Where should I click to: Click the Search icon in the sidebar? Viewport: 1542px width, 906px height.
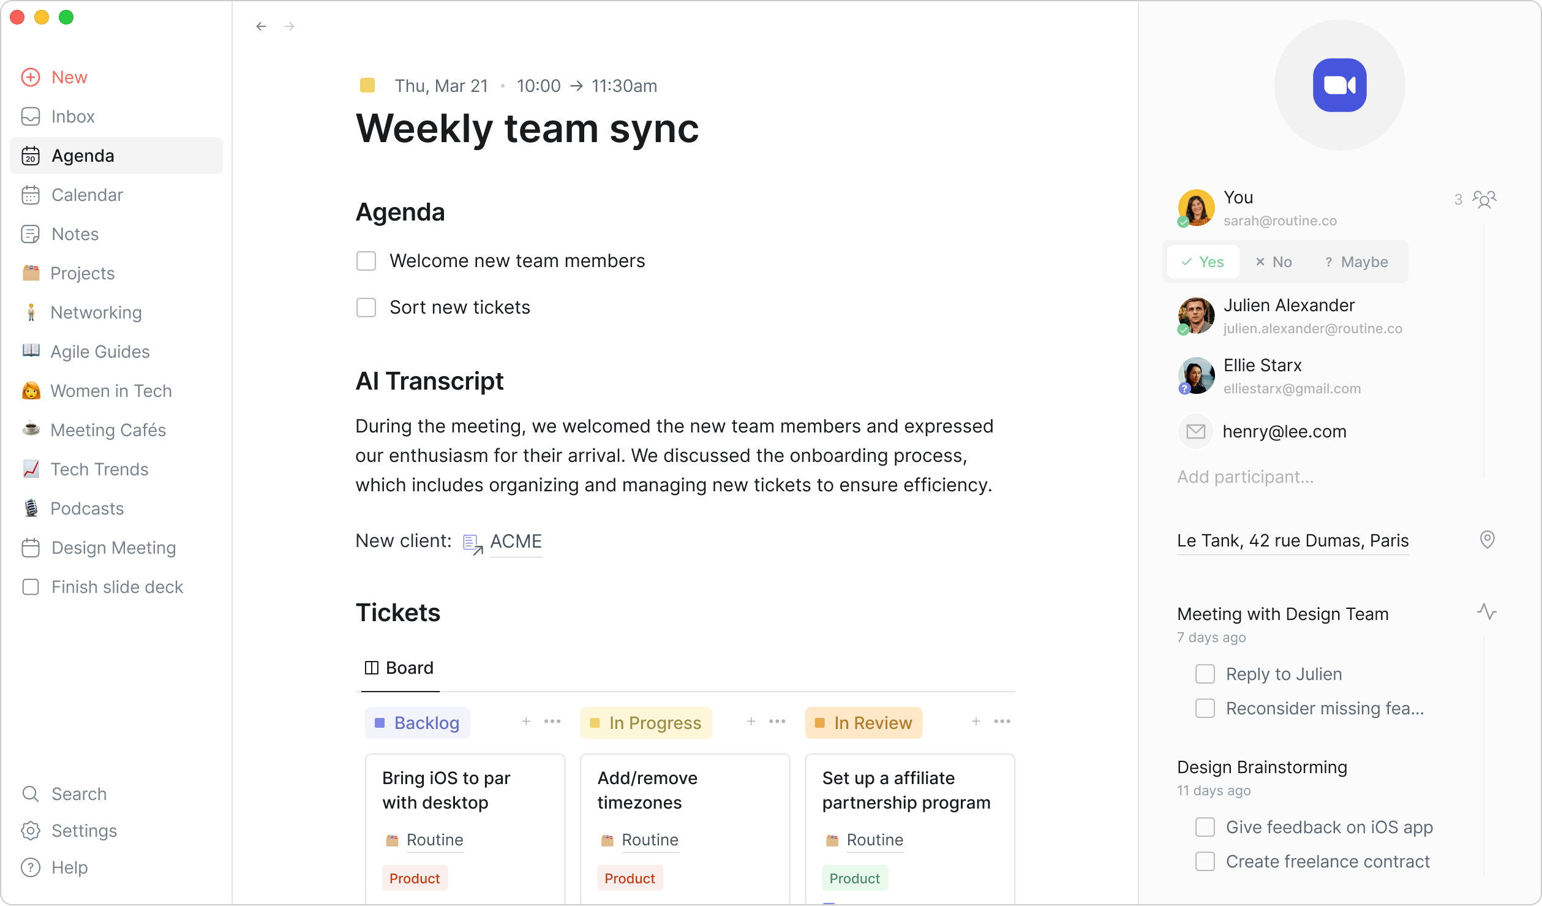coord(31,794)
